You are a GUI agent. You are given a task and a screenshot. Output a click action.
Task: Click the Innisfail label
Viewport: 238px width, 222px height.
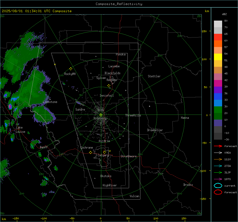pos(107,96)
